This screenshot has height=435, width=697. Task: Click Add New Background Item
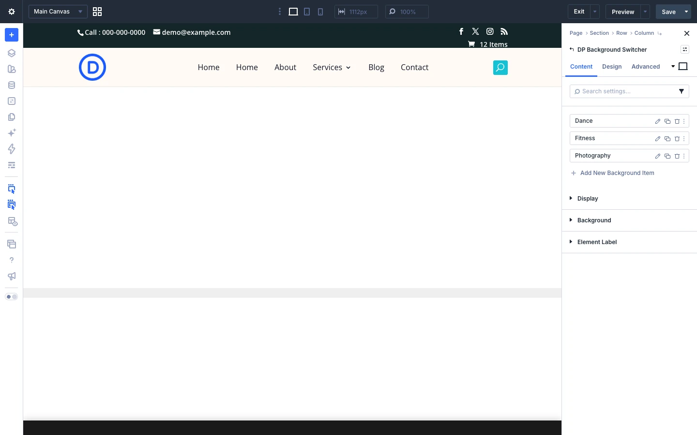[612, 173]
